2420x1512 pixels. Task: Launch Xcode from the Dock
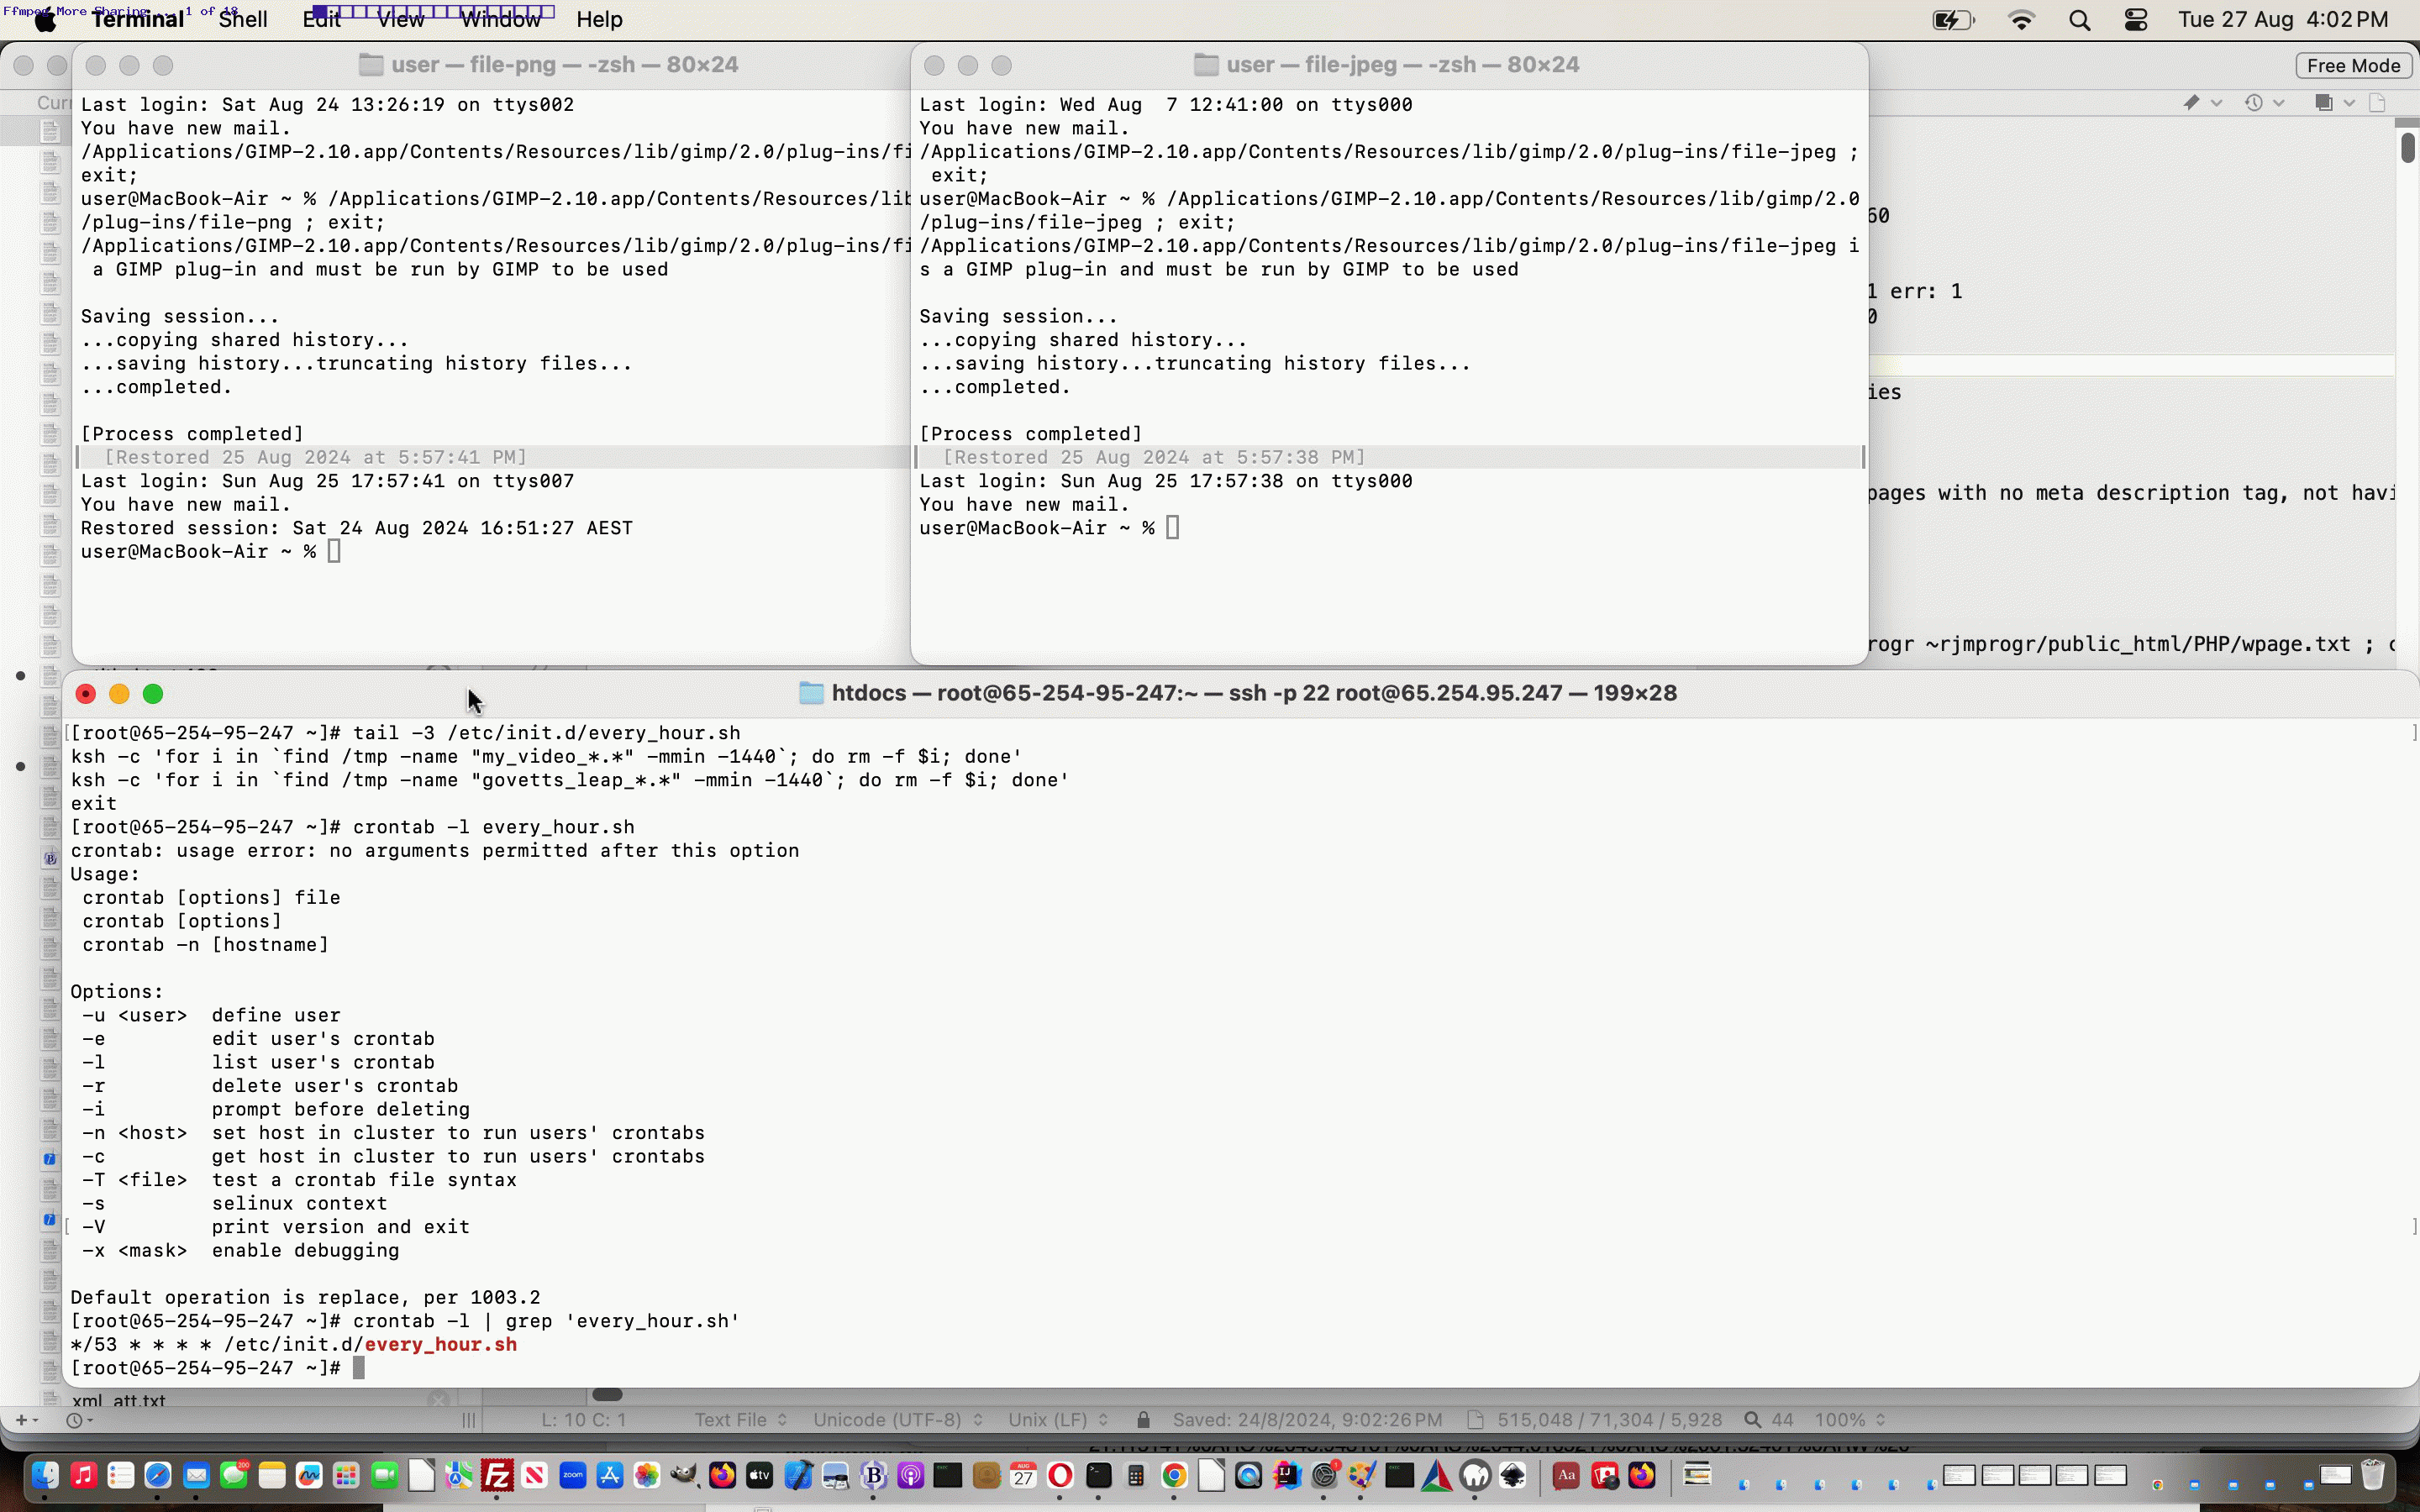pos(798,1476)
